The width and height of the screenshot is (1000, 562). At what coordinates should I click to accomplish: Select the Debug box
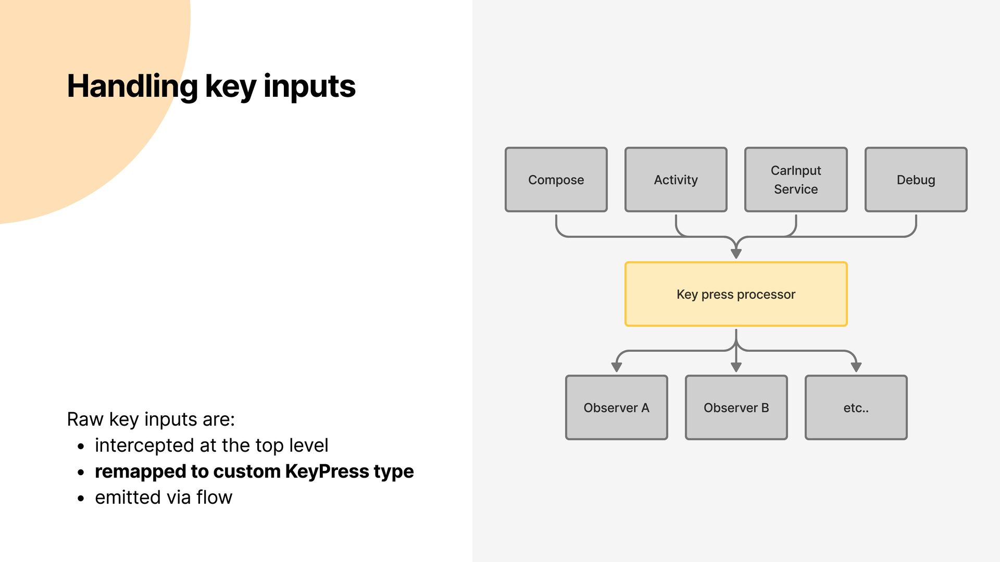[x=916, y=180]
